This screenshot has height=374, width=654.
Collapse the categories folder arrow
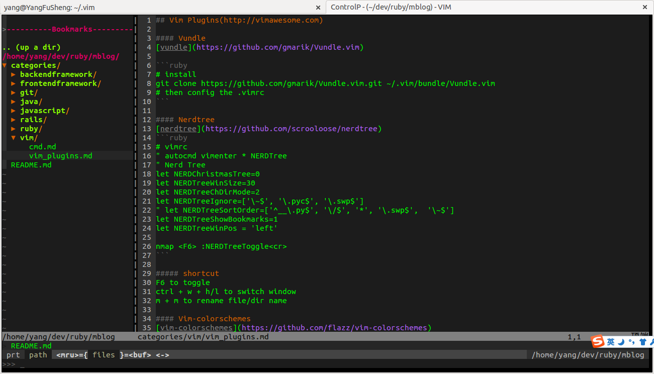pyautogui.click(x=5, y=65)
